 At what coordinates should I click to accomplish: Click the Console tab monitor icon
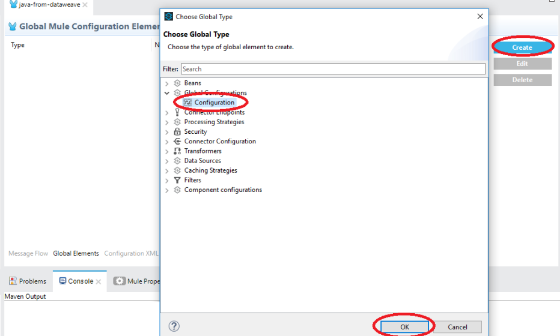(62, 281)
